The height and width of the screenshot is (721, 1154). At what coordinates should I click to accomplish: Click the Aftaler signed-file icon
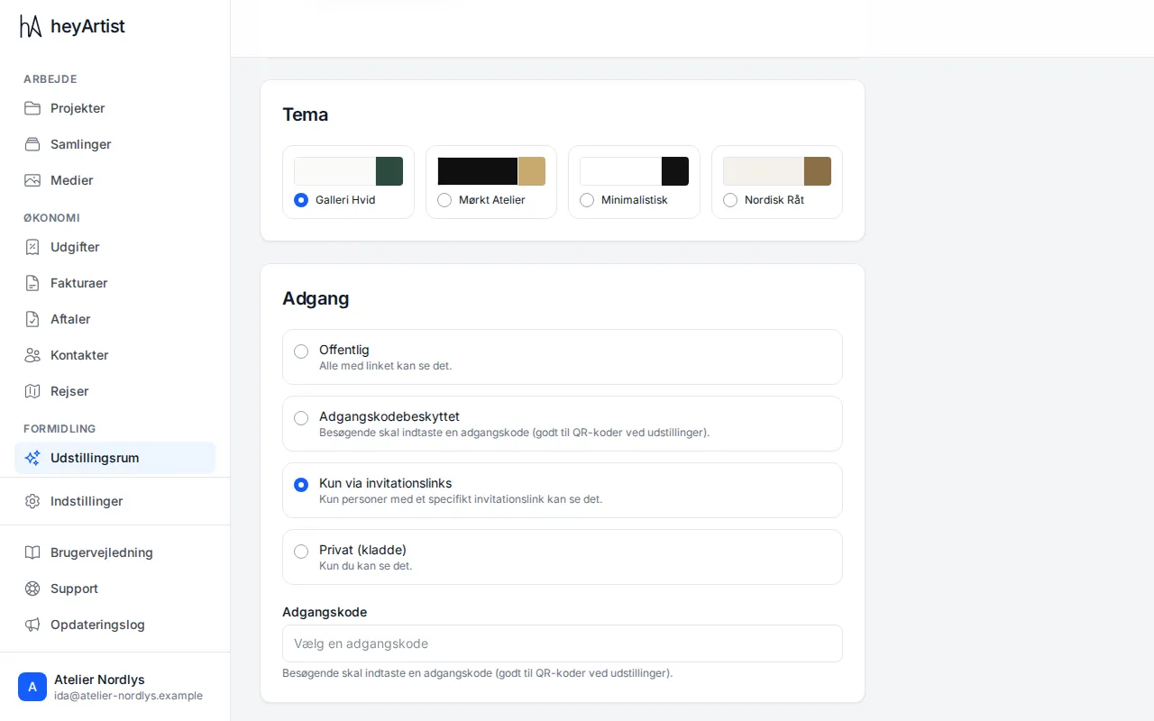pos(32,319)
